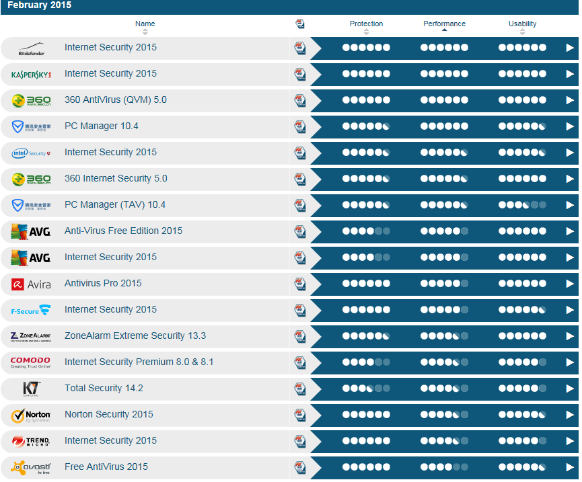
Task: Sort the table by Usability column
Action: click(522, 27)
